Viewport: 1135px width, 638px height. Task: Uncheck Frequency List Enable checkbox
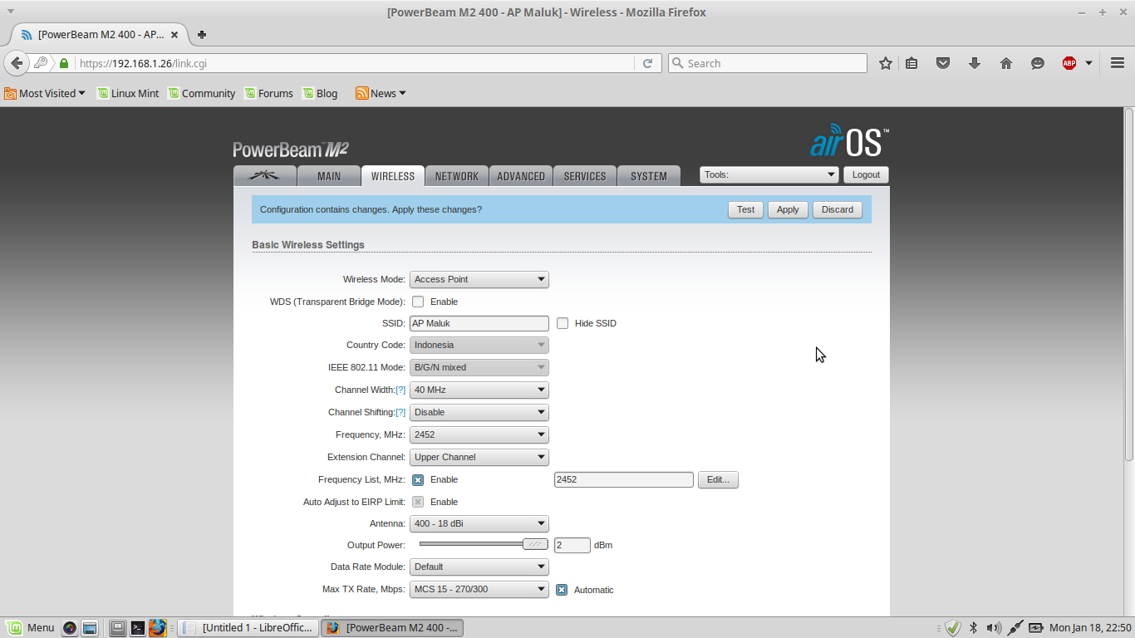pos(418,479)
